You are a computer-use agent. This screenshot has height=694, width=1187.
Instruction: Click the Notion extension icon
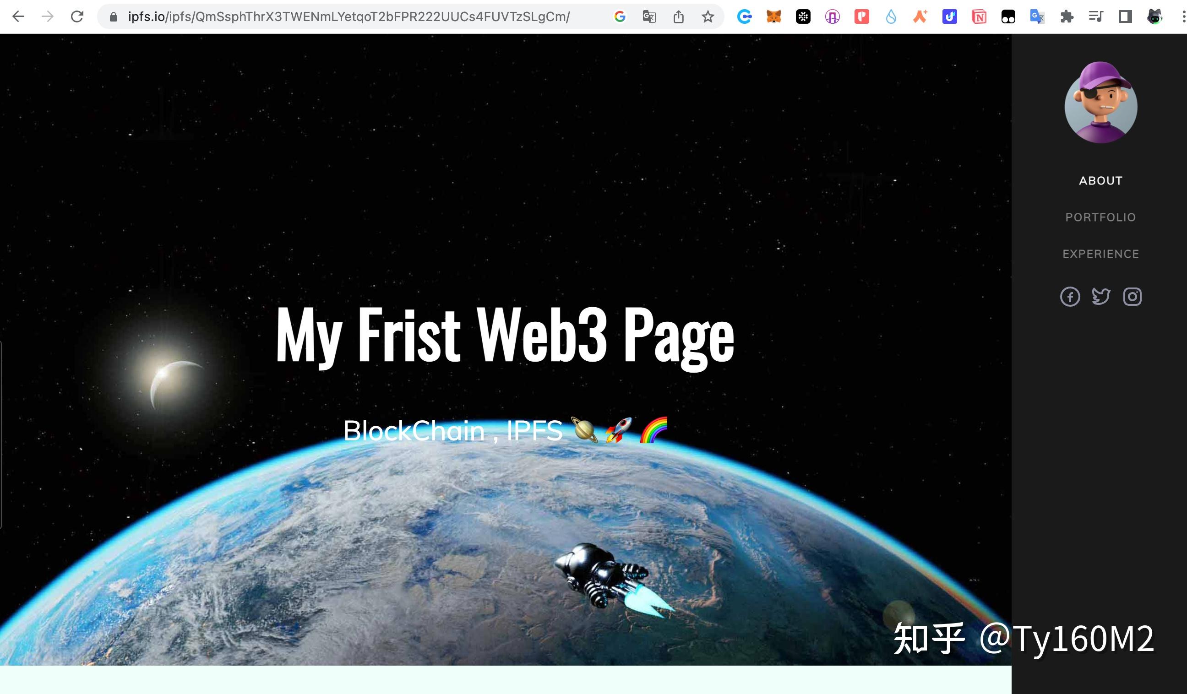pos(979,16)
